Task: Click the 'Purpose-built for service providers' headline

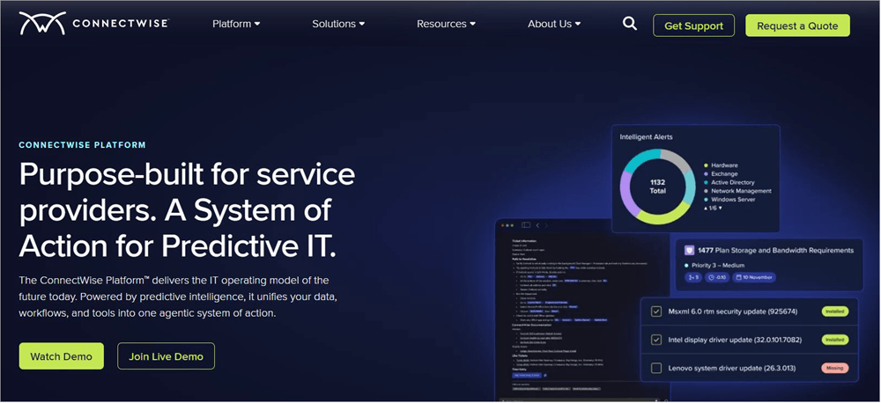Action: coord(187,210)
